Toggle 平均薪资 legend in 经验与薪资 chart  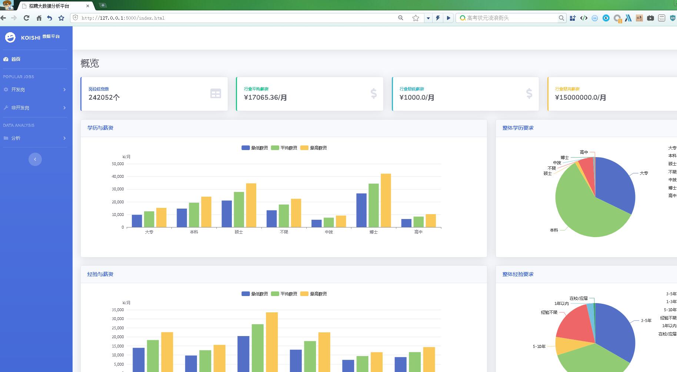(x=284, y=294)
